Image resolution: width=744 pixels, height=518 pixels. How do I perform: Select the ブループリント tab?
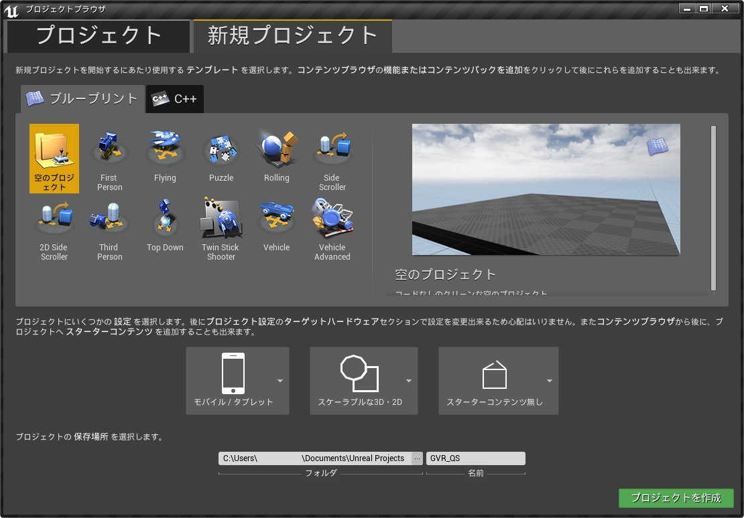pyautogui.click(x=82, y=98)
